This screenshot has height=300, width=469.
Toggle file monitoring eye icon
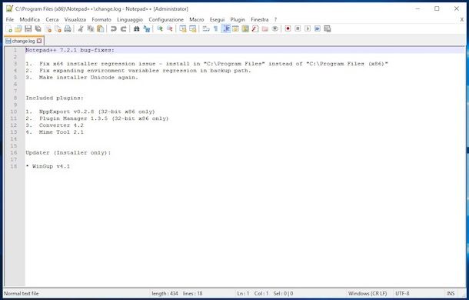[275, 28]
